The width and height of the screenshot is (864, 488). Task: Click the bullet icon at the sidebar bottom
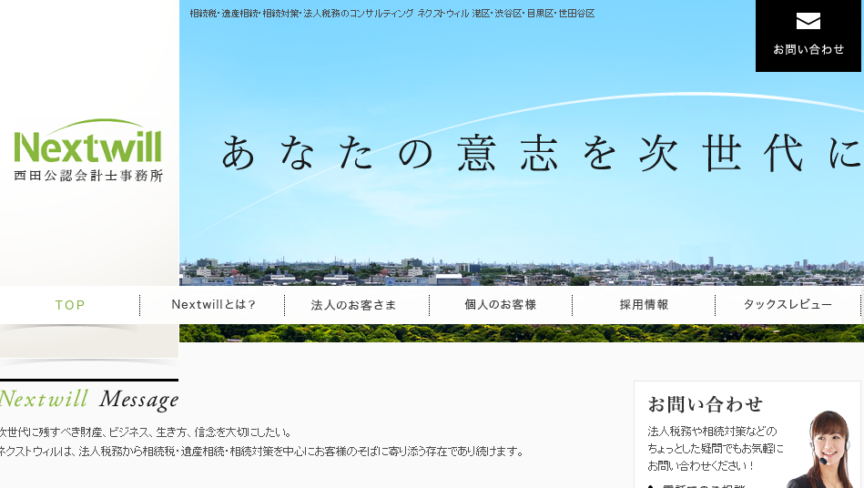651,486
